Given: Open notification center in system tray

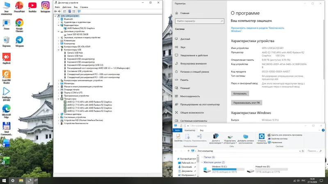Looking at the screenshot, I should point(321,181).
